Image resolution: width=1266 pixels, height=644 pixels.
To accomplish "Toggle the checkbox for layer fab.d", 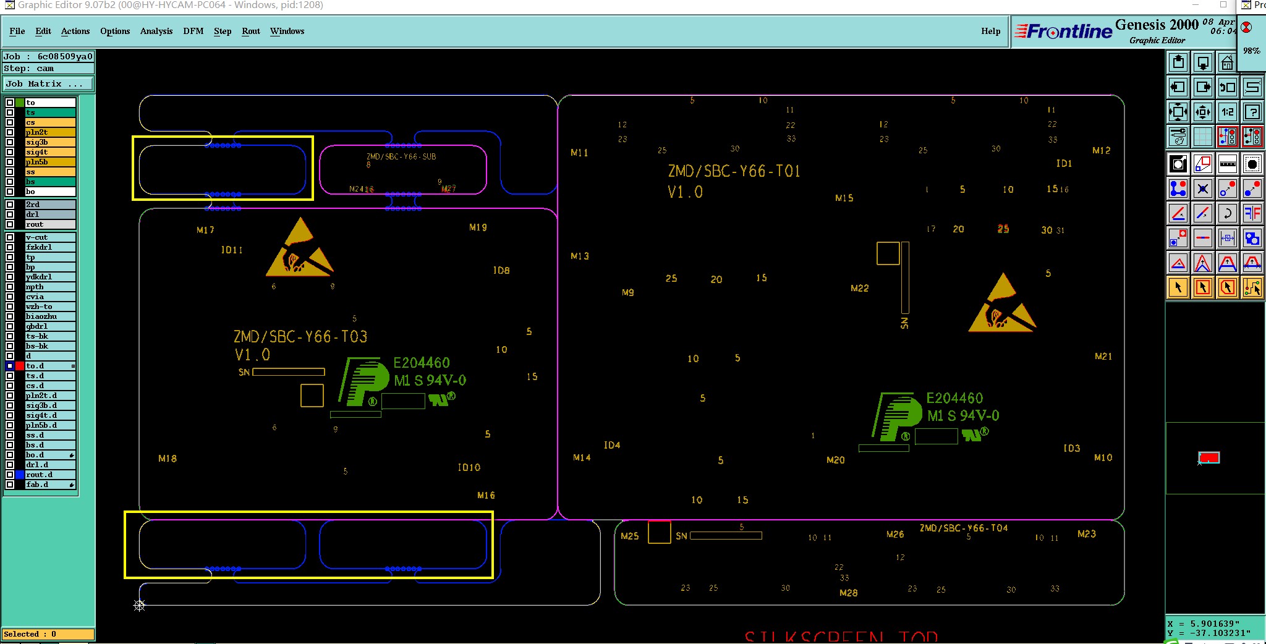I will pos(10,485).
